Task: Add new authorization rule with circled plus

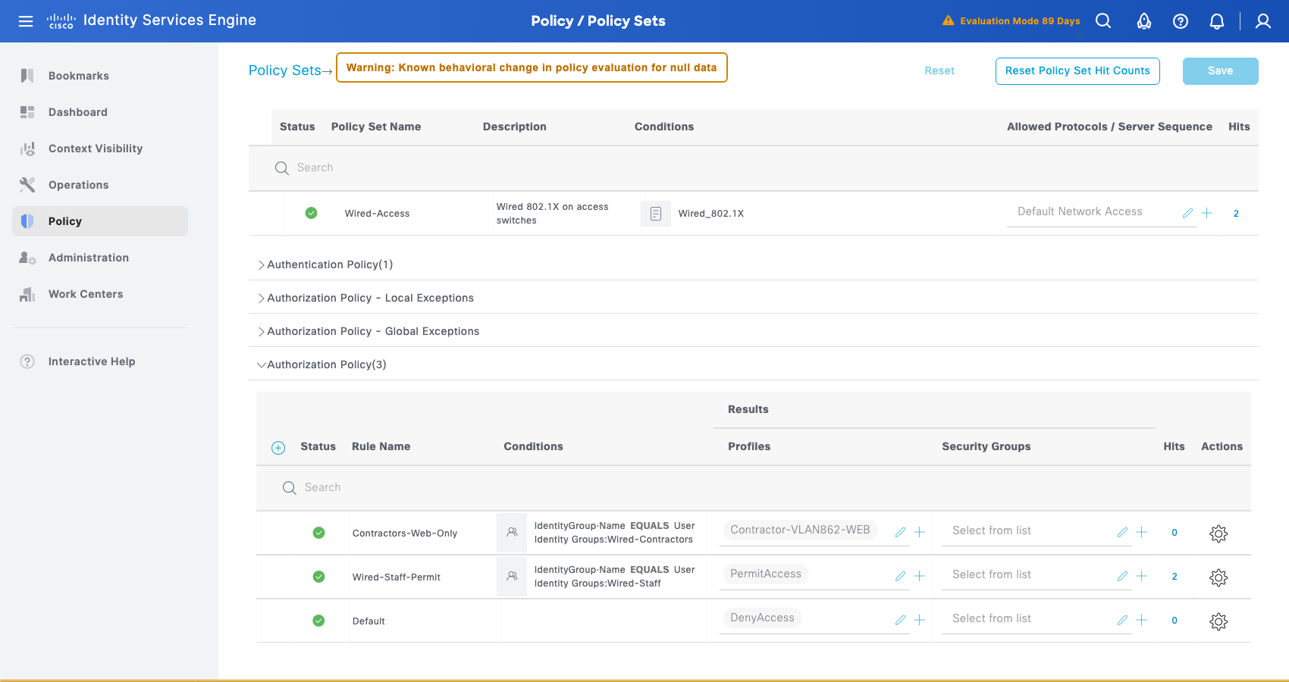Action: [278, 448]
